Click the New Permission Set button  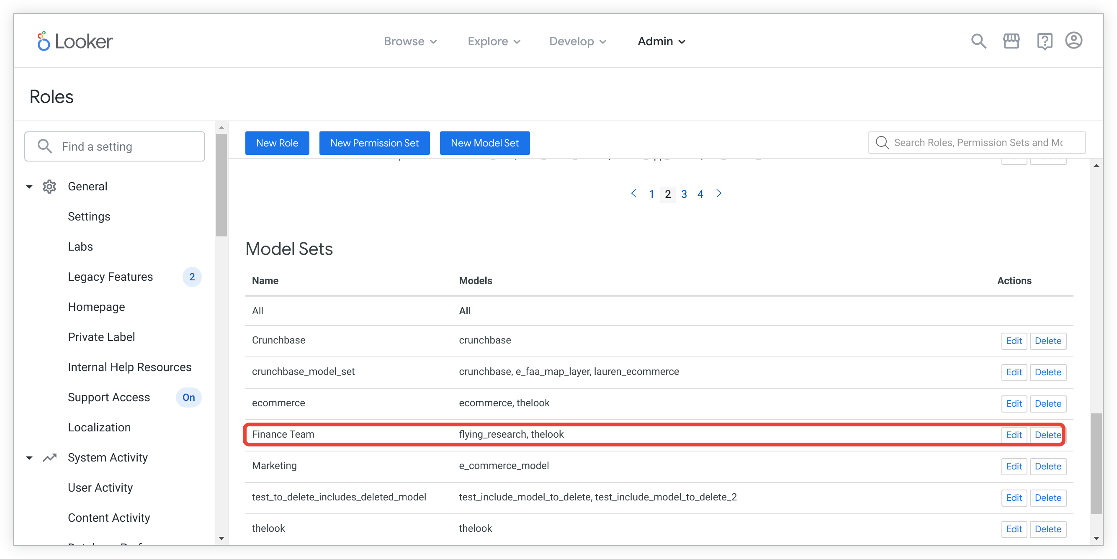click(374, 142)
